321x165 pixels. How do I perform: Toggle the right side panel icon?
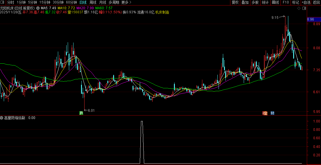point(304,8)
